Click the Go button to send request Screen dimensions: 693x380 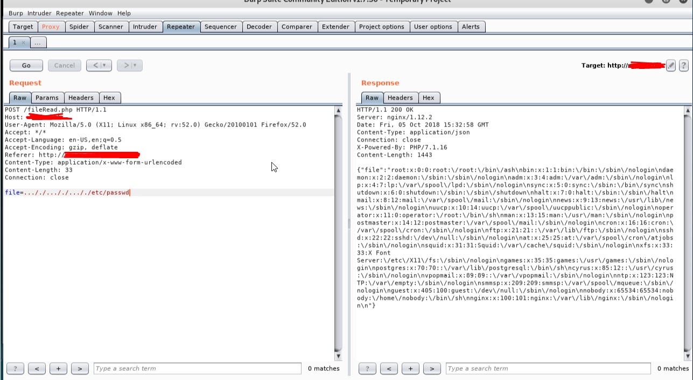coord(26,66)
